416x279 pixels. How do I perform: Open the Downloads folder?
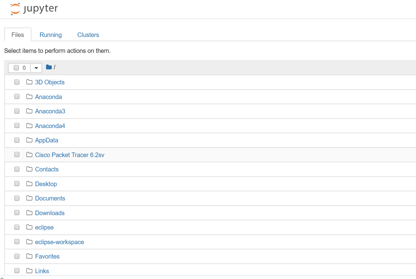coord(50,213)
